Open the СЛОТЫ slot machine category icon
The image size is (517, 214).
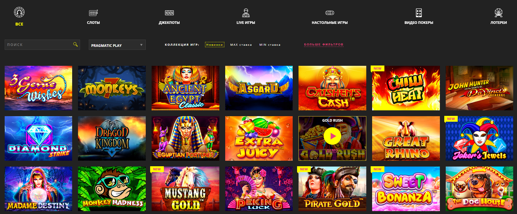click(93, 13)
